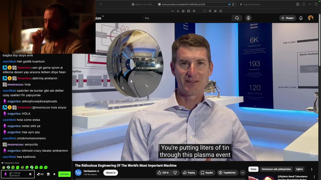Switch to the ozgurles Stream browser tab

coord(251,4)
